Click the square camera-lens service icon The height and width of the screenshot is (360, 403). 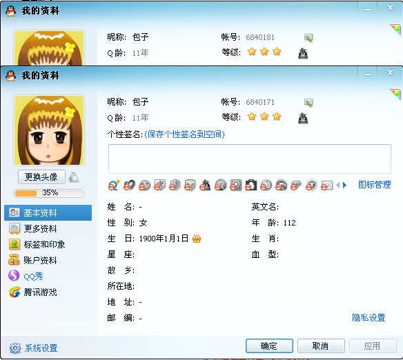click(235, 185)
